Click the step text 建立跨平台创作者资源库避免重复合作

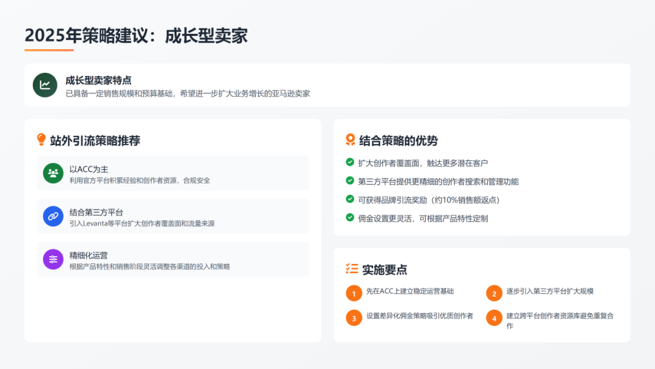click(560, 320)
